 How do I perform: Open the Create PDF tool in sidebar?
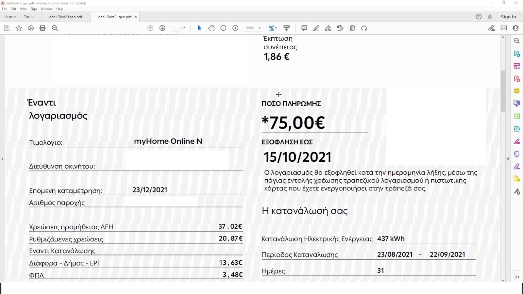517,79
